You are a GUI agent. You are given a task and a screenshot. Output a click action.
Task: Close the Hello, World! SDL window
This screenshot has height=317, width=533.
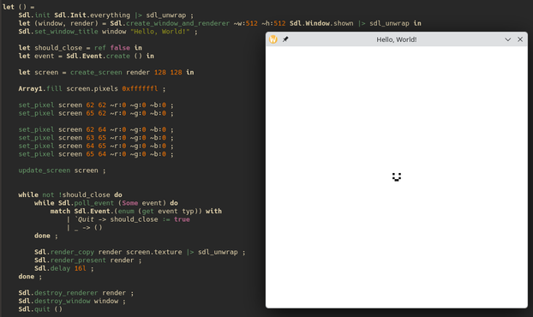click(520, 39)
